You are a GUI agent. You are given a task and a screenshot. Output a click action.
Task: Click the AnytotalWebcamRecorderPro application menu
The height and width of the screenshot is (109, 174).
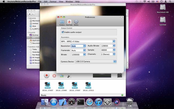point(22,2)
